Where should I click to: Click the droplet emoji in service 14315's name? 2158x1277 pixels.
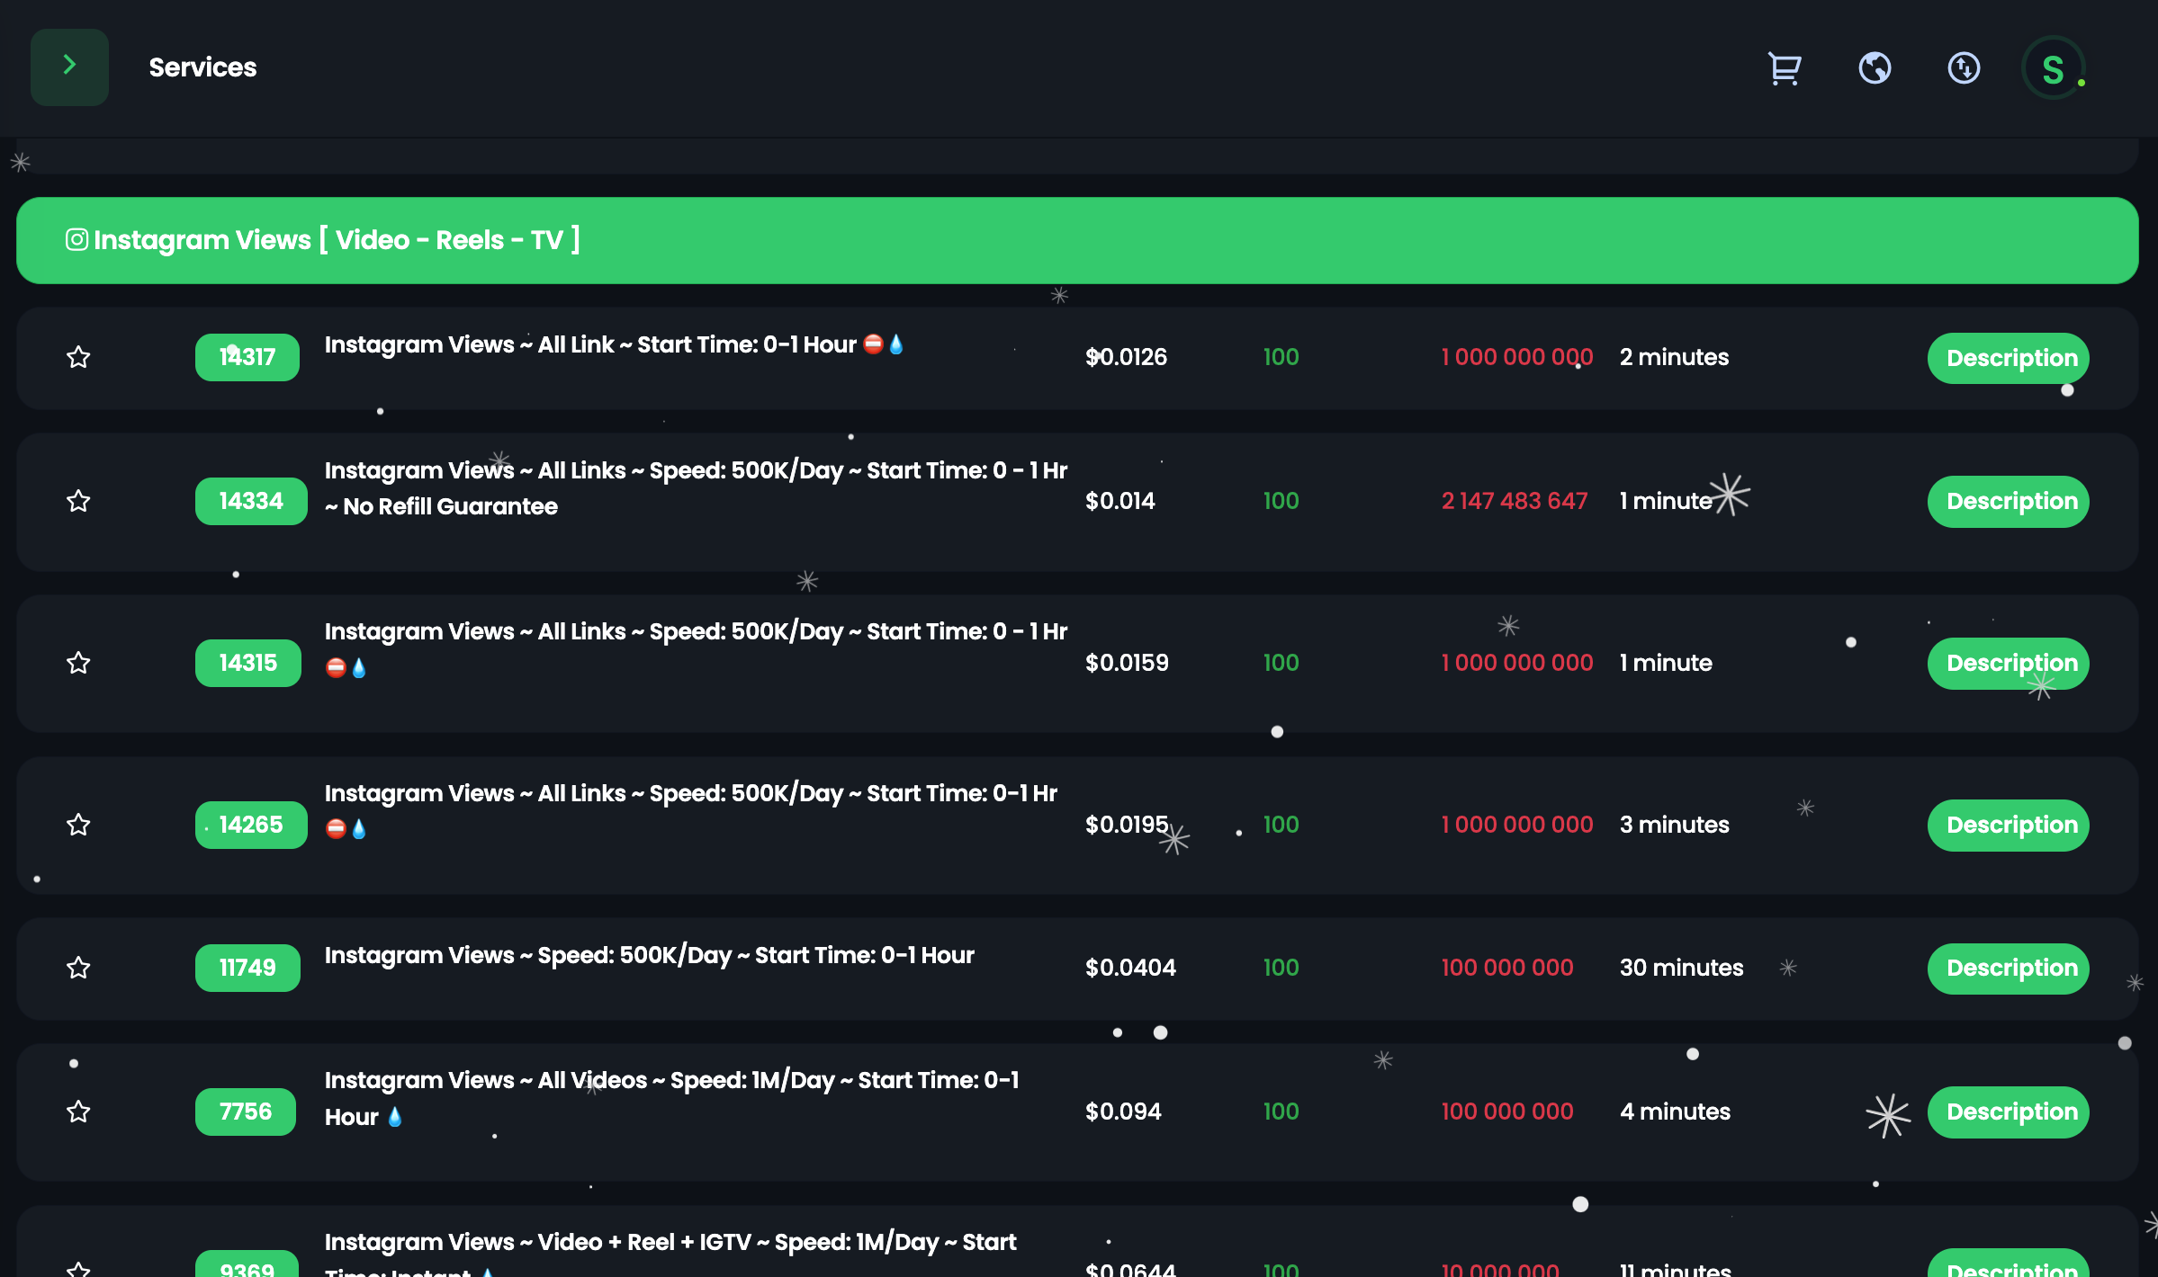[x=359, y=668]
